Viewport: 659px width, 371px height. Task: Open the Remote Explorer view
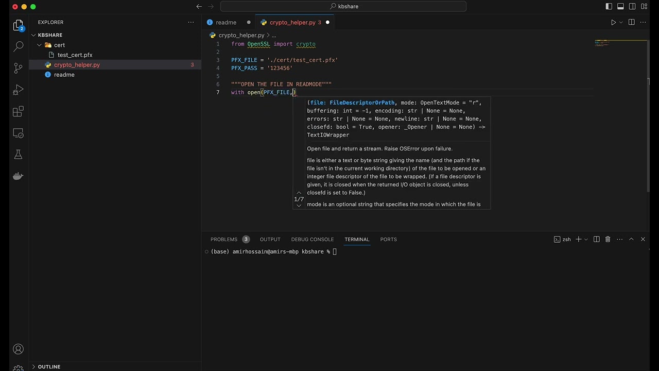[x=18, y=133]
